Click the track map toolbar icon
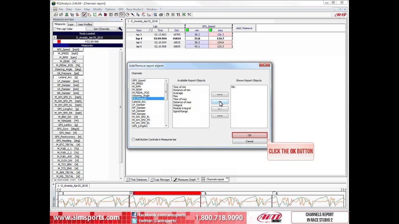Screen dimensions: 399x224 [149, 14]
